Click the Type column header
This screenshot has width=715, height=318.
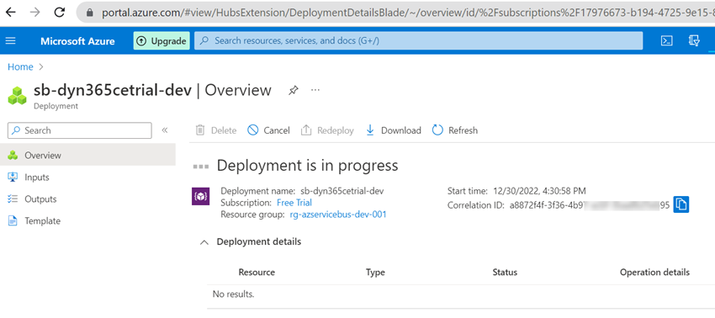tap(375, 273)
